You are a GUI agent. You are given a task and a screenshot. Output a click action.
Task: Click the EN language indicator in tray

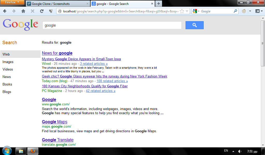point(226,151)
